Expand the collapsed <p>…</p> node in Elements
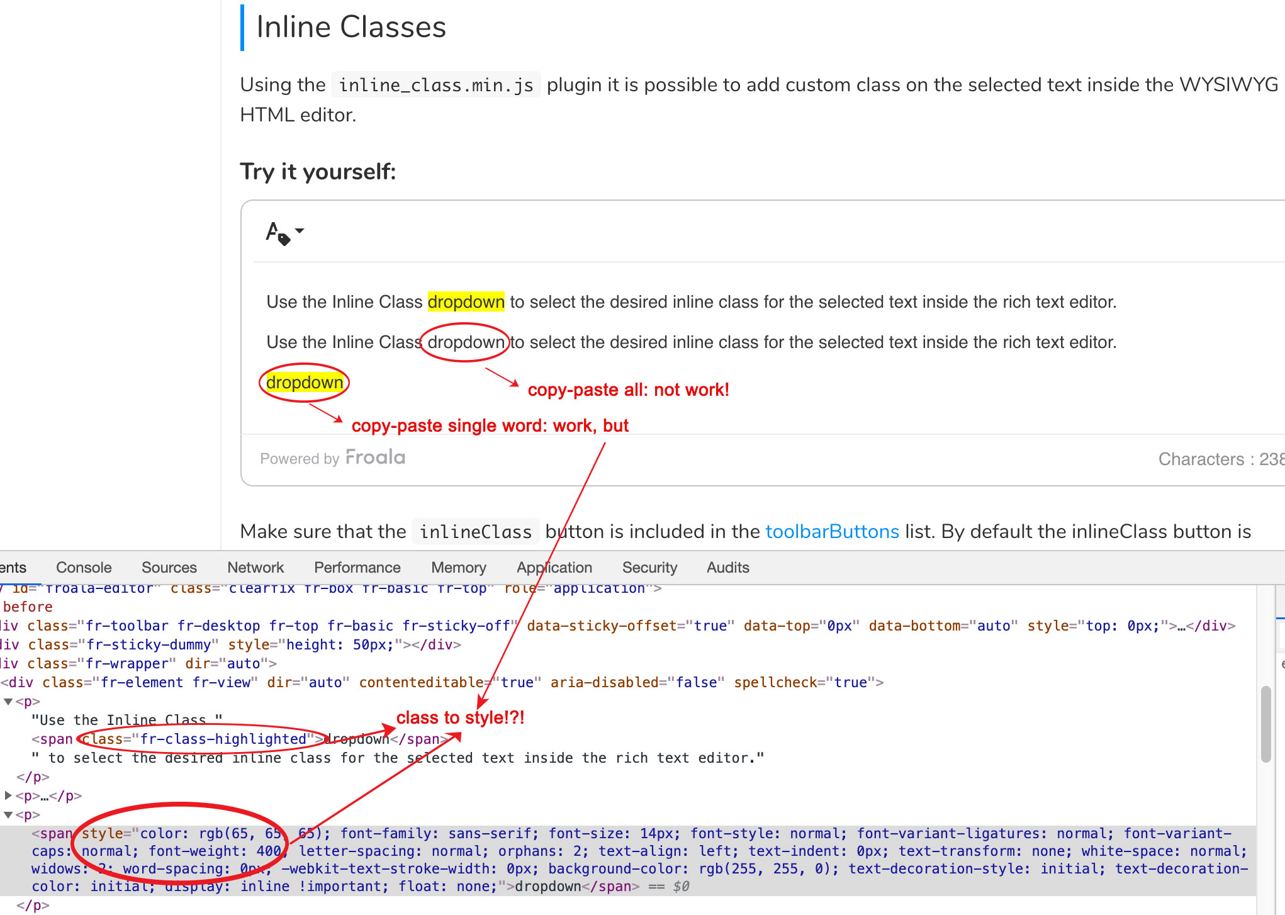Viewport: 1285px width, 915px height. pyautogui.click(x=9, y=795)
